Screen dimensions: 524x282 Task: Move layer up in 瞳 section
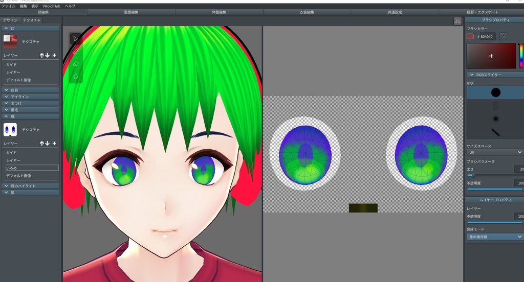point(42,144)
